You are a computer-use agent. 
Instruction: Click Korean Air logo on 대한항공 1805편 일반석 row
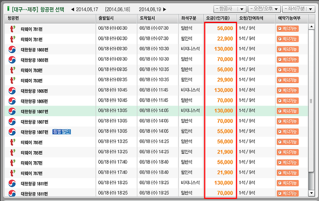(12, 101)
